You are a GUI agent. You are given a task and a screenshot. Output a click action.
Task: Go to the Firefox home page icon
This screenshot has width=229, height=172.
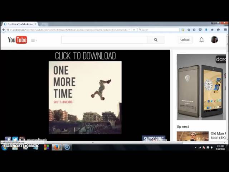pos(212,30)
